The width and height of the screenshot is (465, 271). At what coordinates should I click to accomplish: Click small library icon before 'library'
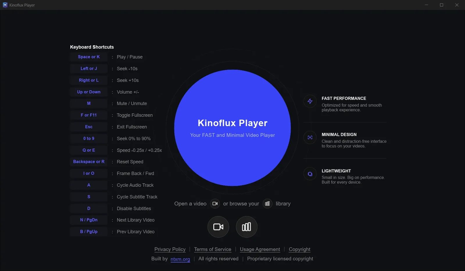[x=267, y=204]
